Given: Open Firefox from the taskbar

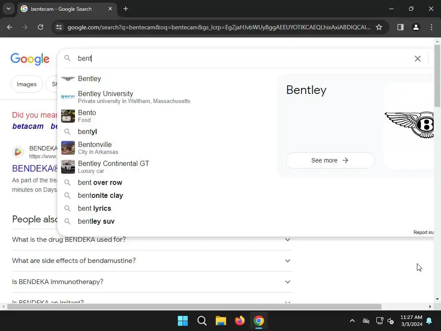Looking at the screenshot, I should pos(239,321).
